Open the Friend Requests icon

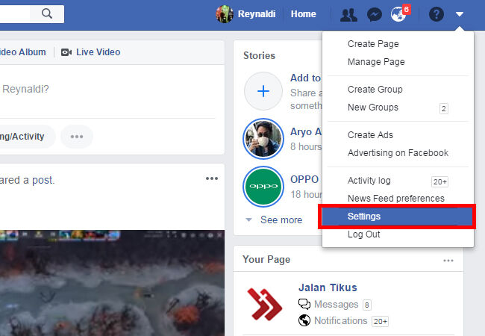click(x=348, y=14)
